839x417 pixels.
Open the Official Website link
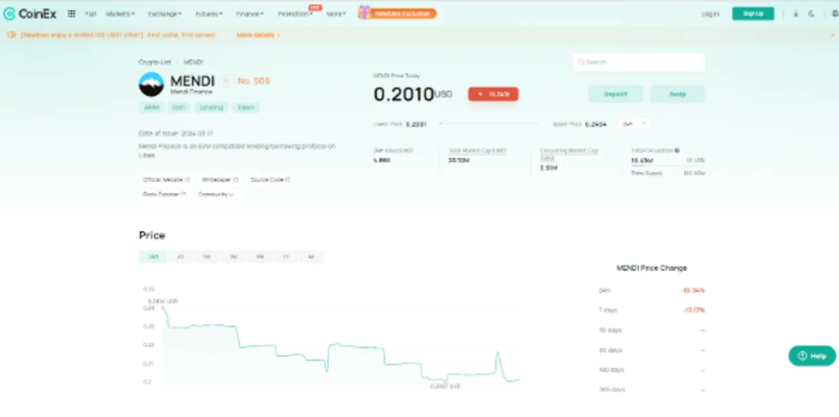pyautogui.click(x=166, y=180)
